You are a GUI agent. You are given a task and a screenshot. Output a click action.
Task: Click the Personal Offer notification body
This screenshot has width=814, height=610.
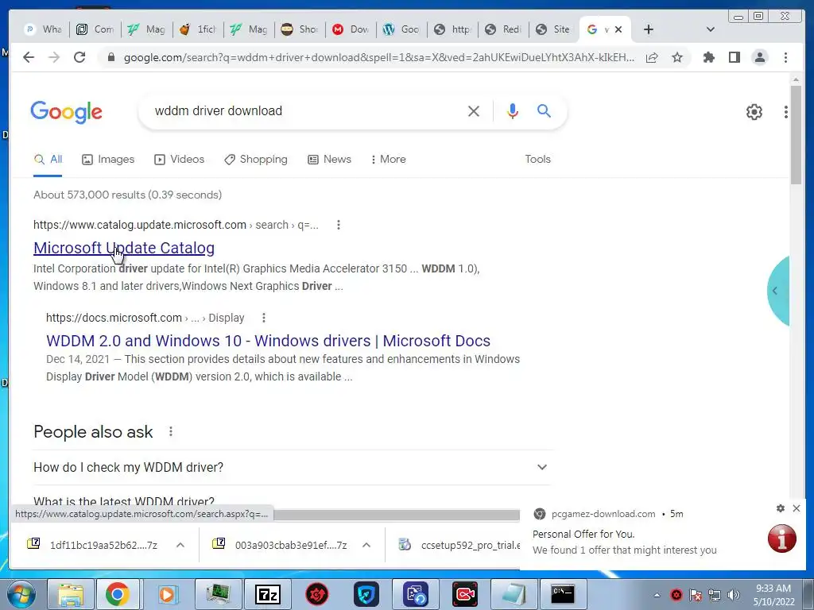coord(624,542)
